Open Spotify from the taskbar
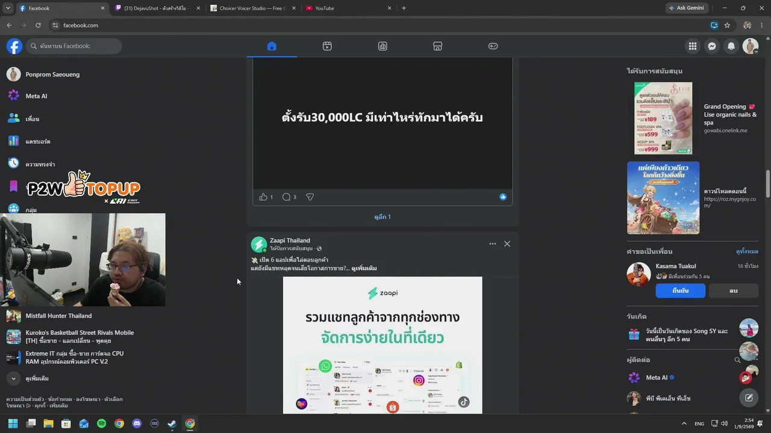Image resolution: width=771 pixels, height=433 pixels. click(101, 423)
